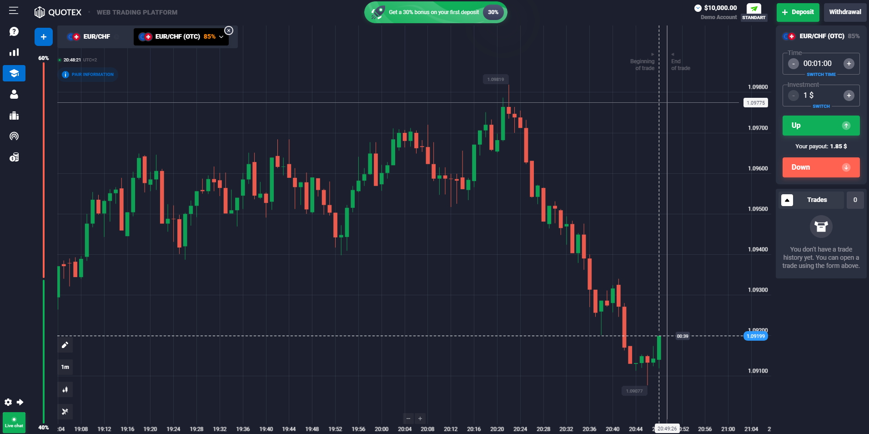Open the Education section in the left sidebar

(x=14, y=73)
